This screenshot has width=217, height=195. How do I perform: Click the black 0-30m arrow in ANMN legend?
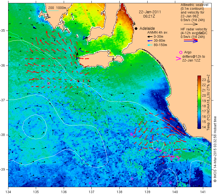(x=150, y=37)
